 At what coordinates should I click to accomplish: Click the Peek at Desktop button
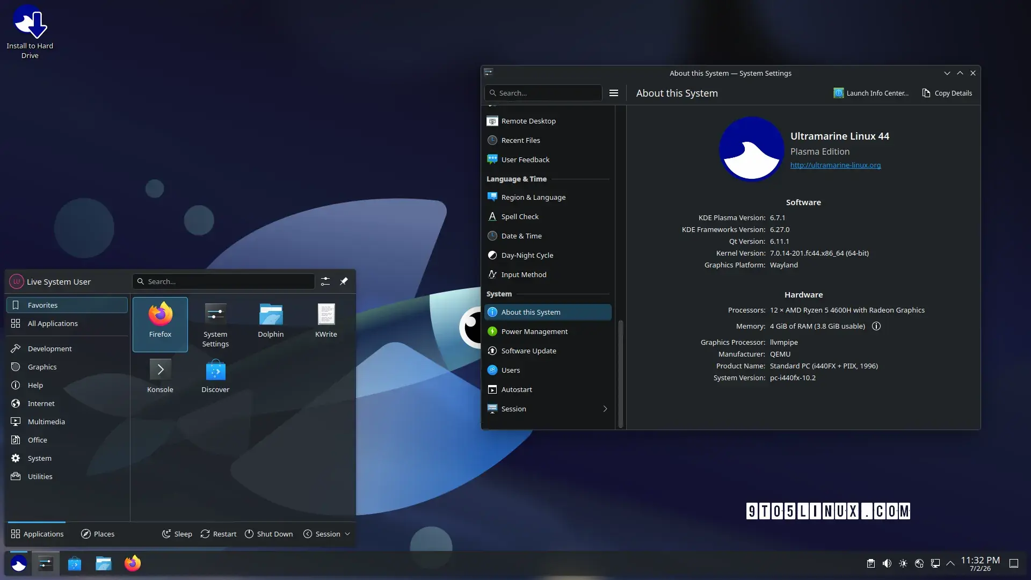(x=1014, y=563)
